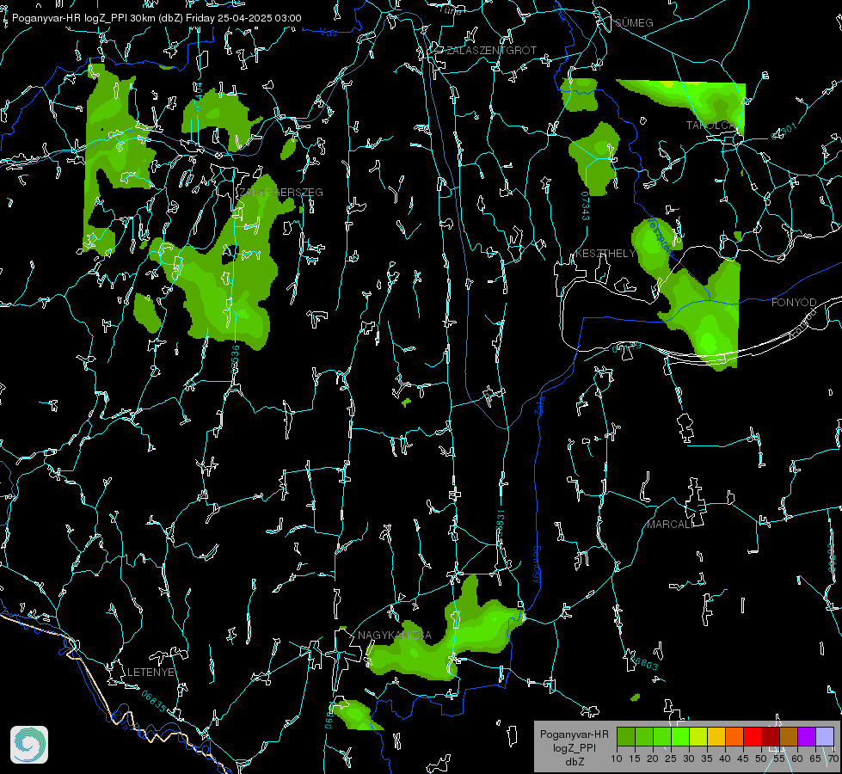
Task: Pick the yellow 35–40 dBZ legend swatch
Action: coord(716,736)
